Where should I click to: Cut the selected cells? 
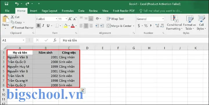pyautogui.click(x=15, y=17)
